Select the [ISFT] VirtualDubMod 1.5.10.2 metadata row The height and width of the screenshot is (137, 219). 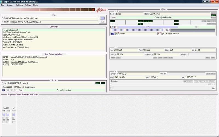pos(25,57)
